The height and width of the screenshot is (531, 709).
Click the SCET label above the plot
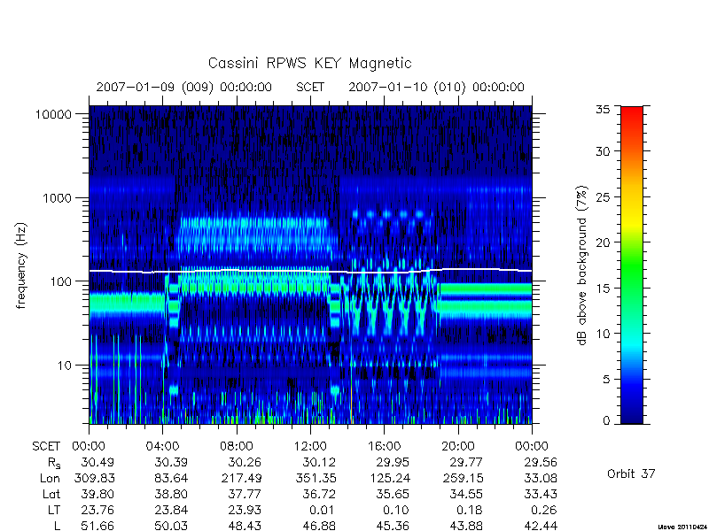(x=310, y=87)
